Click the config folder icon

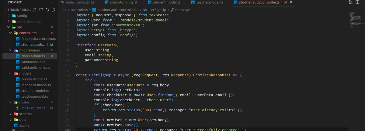(x=14, y=15)
